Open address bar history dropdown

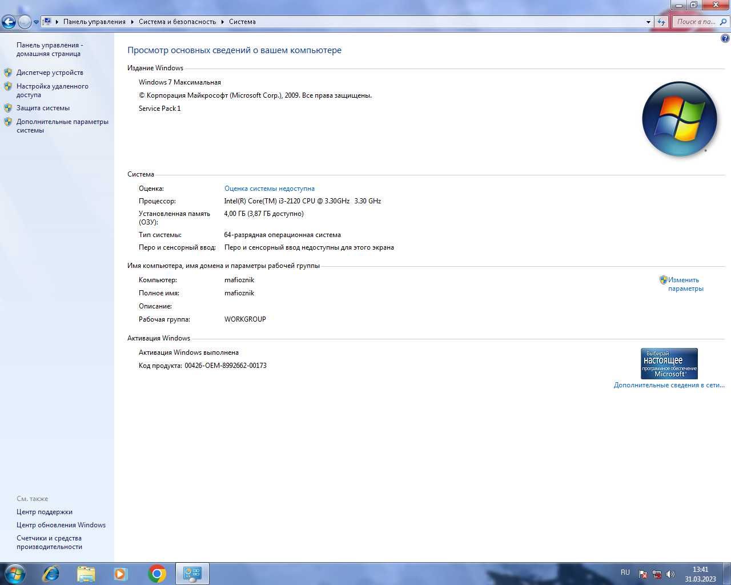(648, 22)
